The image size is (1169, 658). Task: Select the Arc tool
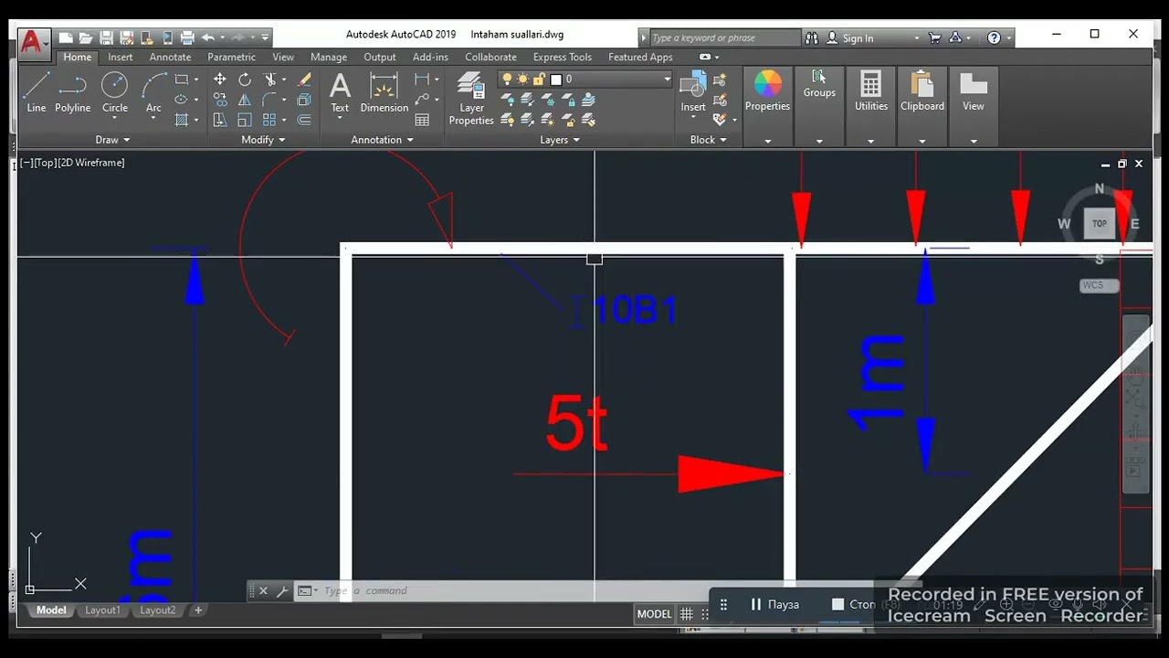tap(153, 93)
